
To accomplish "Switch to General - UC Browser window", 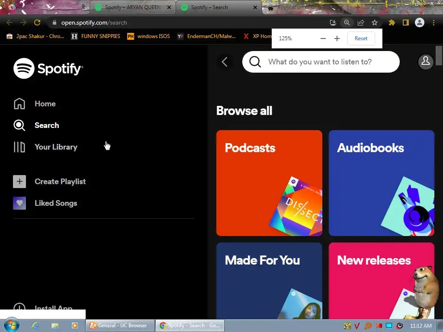I will [x=120, y=326].
